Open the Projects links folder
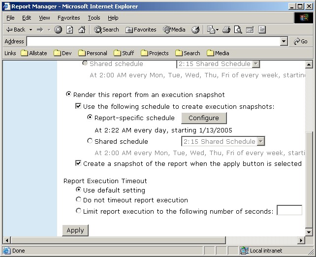The height and width of the screenshot is (257, 316). point(155,53)
